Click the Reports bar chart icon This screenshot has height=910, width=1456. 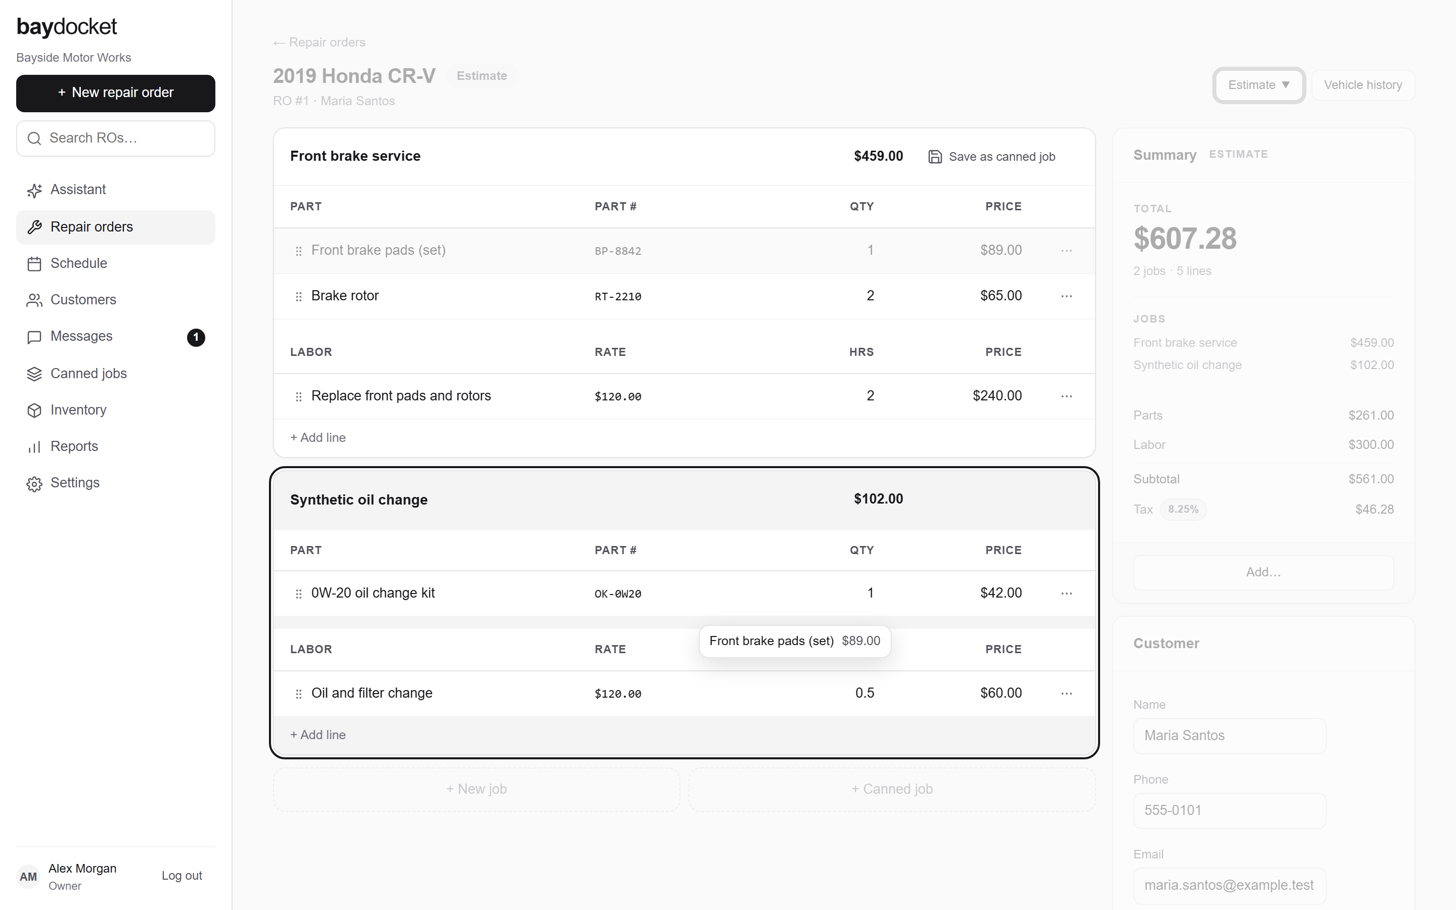pyautogui.click(x=34, y=446)
